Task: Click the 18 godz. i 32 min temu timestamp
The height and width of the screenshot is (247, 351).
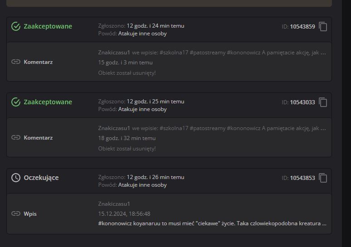Action: click(x=127, y=138)
